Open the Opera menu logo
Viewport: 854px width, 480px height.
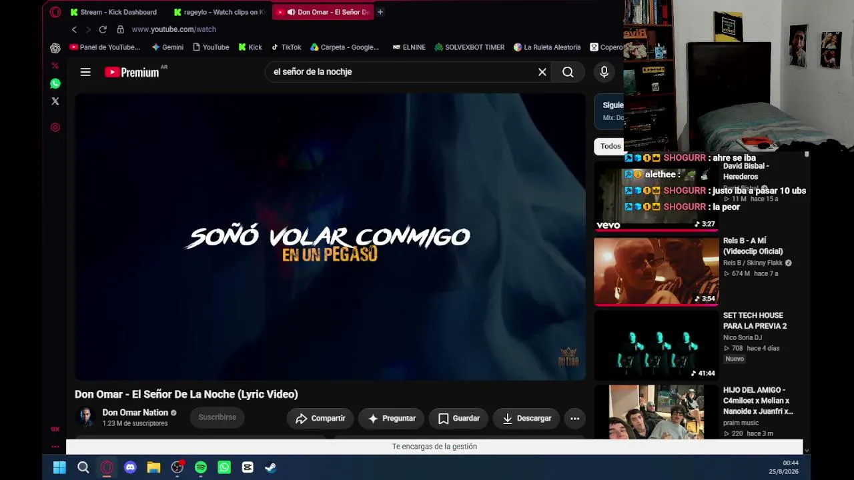point(55,12)
